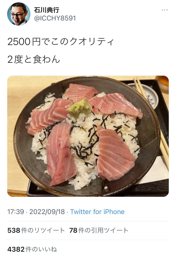
Task: View the 4382件のいいね list
Action: (x=32, y=249)
